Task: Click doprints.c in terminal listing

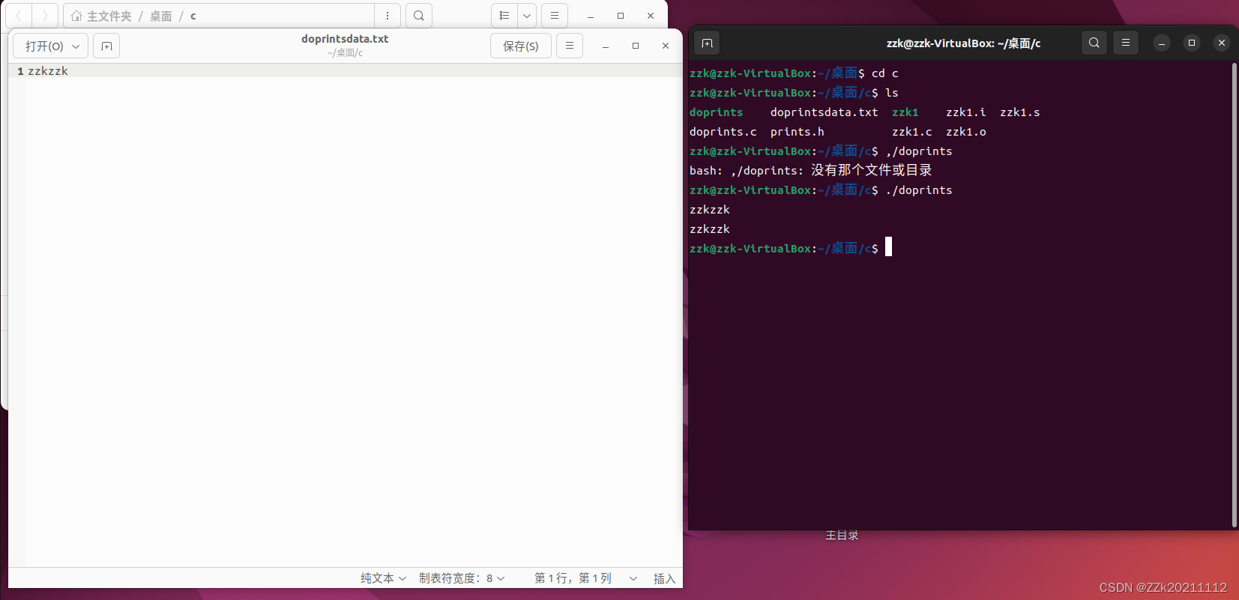Action: pyautogui.click(x=723, y=132)
